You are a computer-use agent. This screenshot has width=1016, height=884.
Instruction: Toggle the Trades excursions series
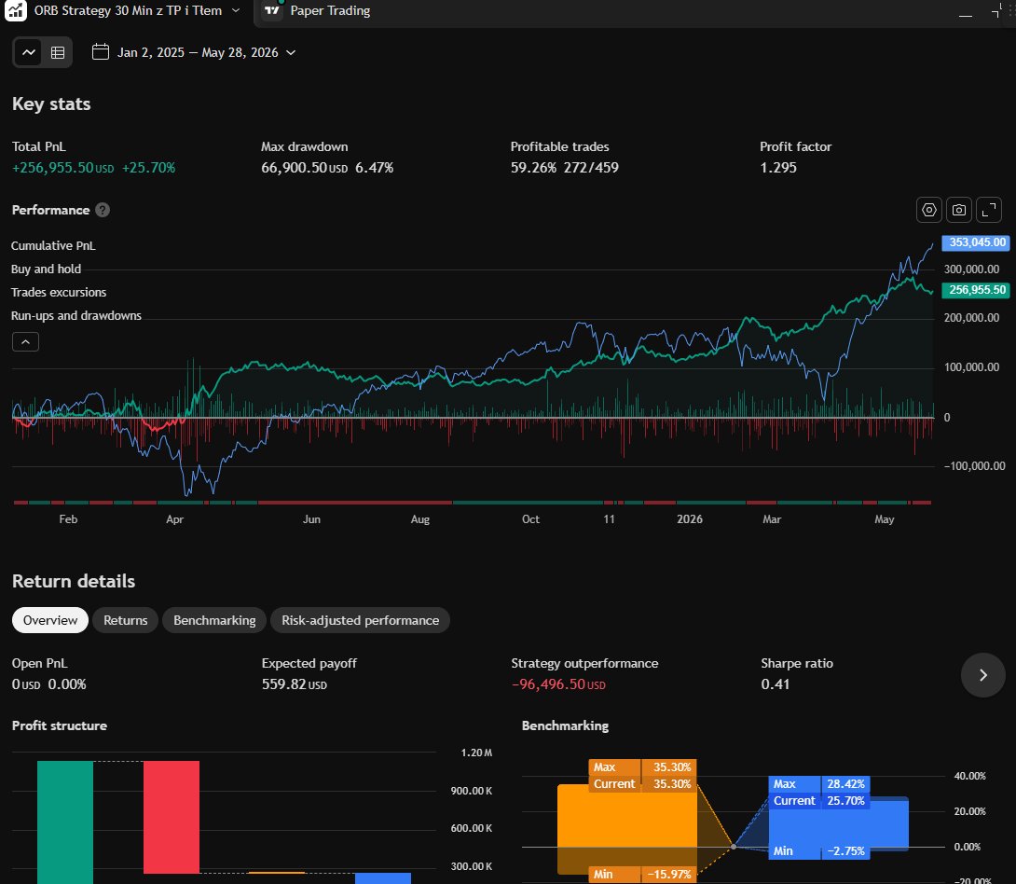(59, 292)
